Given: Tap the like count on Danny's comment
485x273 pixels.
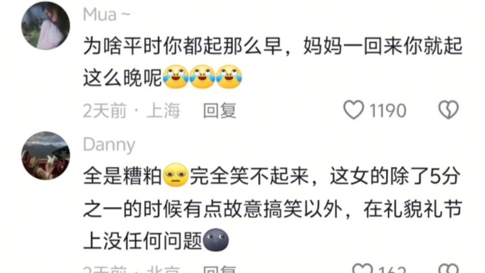Looking at the screenshot, I should tap(392, 269).
